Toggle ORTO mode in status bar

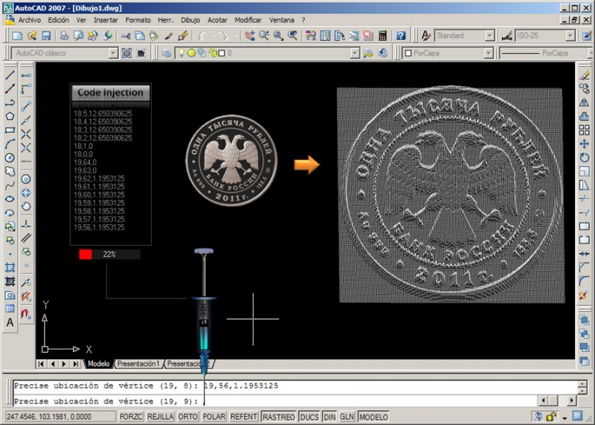[188, 417]
